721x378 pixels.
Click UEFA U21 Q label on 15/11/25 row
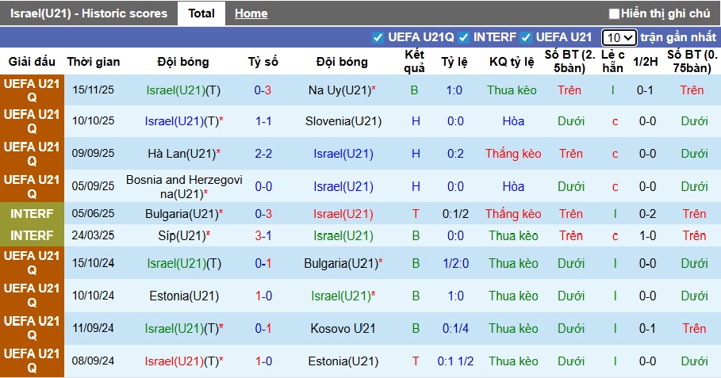[32, 90]
